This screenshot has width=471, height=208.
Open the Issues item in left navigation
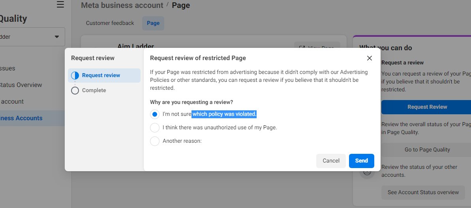pos(8,68)
